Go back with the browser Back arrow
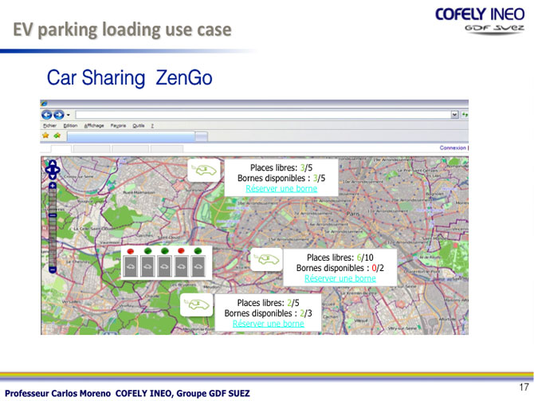Viewport: 534px width, 401px height. 47,115
